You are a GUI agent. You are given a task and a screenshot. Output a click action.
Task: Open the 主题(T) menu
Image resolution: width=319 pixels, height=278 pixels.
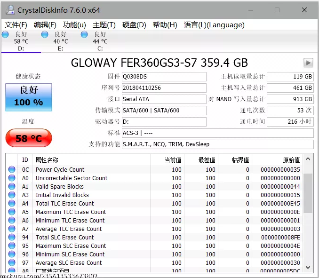tap(104, 25)
